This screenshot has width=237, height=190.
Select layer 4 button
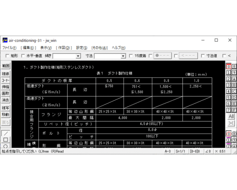pyautogui.click(x=228, y=91)
